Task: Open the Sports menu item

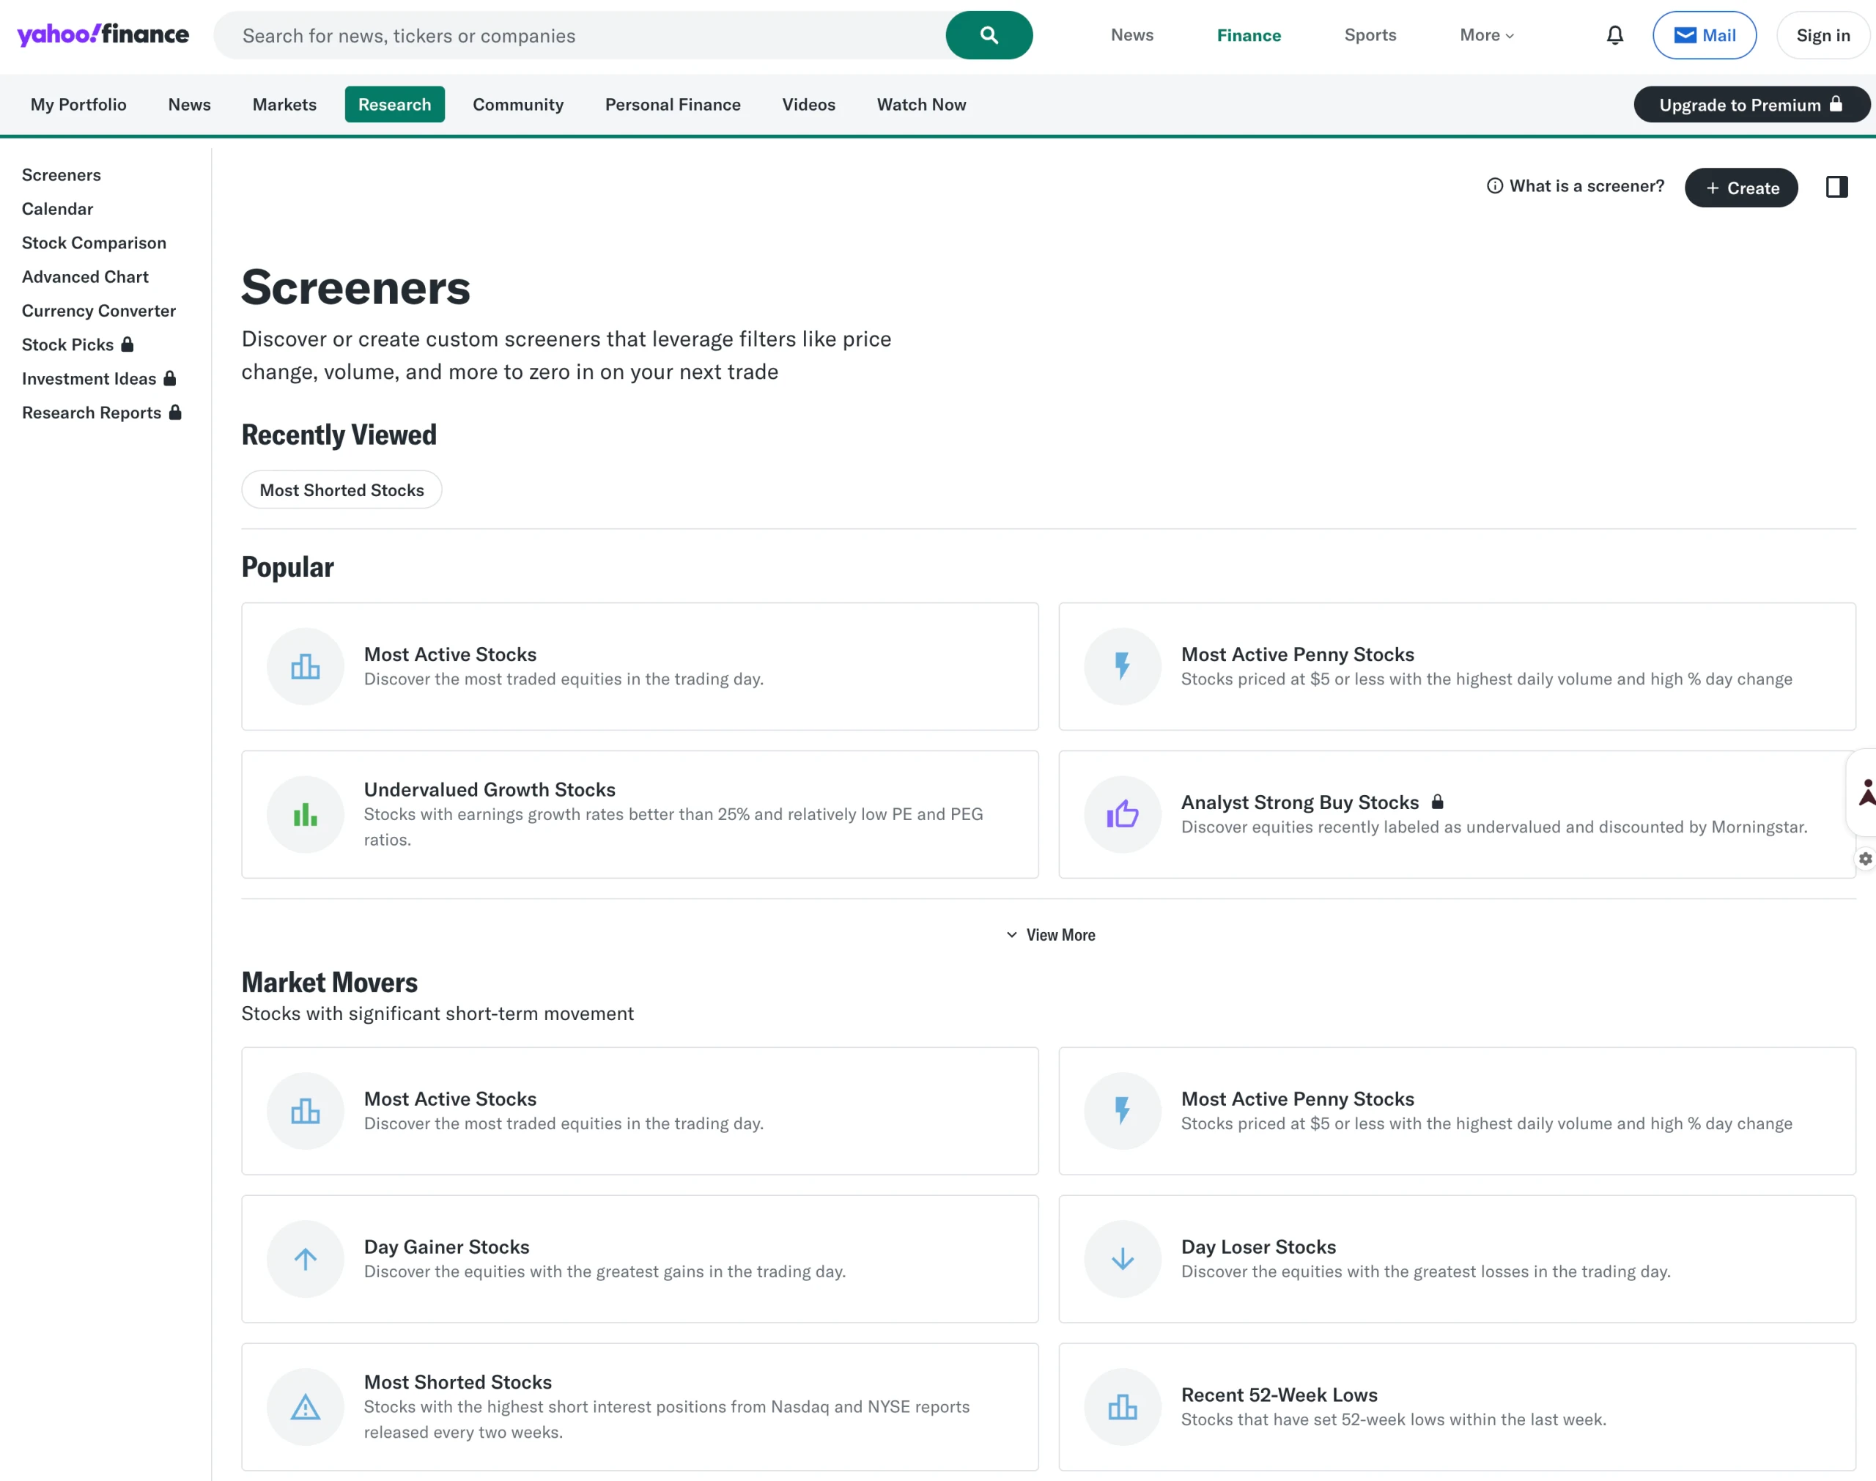Action: click(x=1370, y=34)
